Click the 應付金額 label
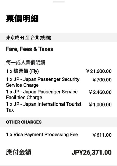 coord(19,152)
